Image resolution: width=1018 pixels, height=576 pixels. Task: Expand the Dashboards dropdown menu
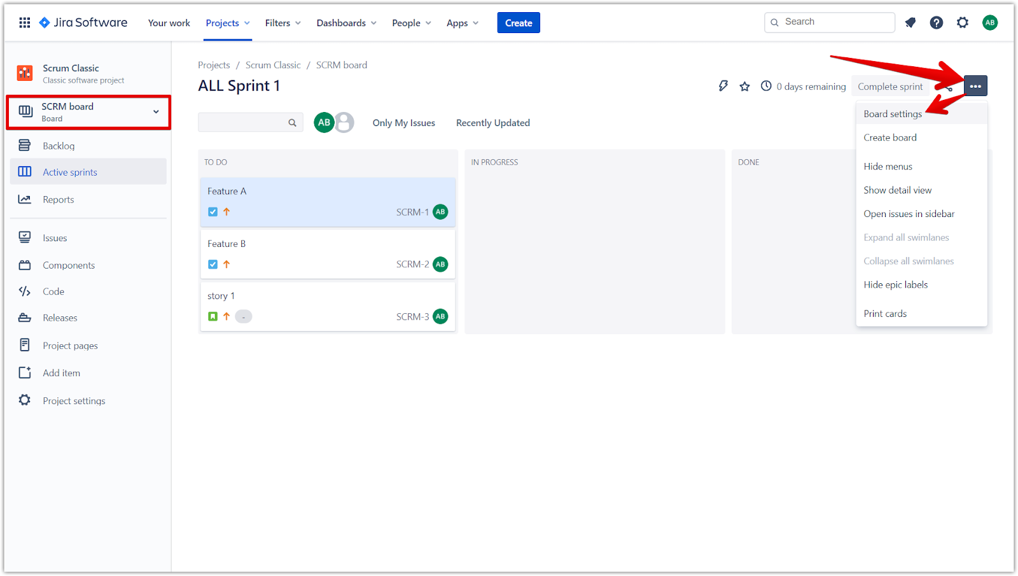point(346,23)
